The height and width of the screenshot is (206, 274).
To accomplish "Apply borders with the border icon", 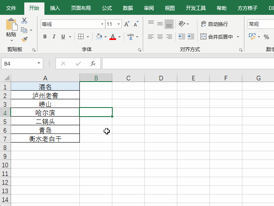I will point(81,37).
